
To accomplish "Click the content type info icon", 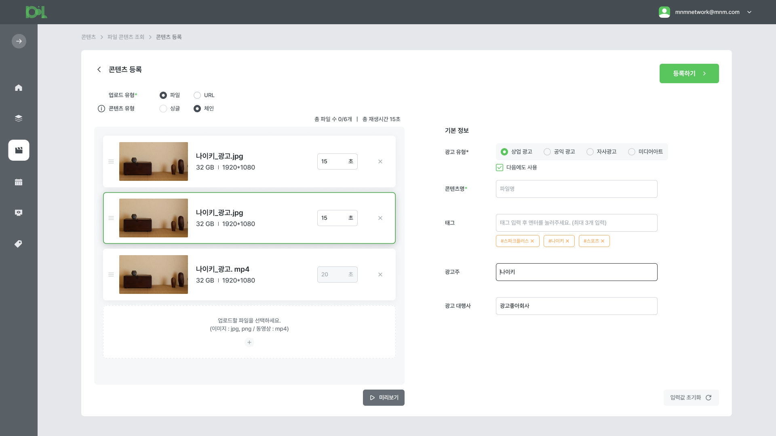I will pyautogui.click(x=101, y=109).
